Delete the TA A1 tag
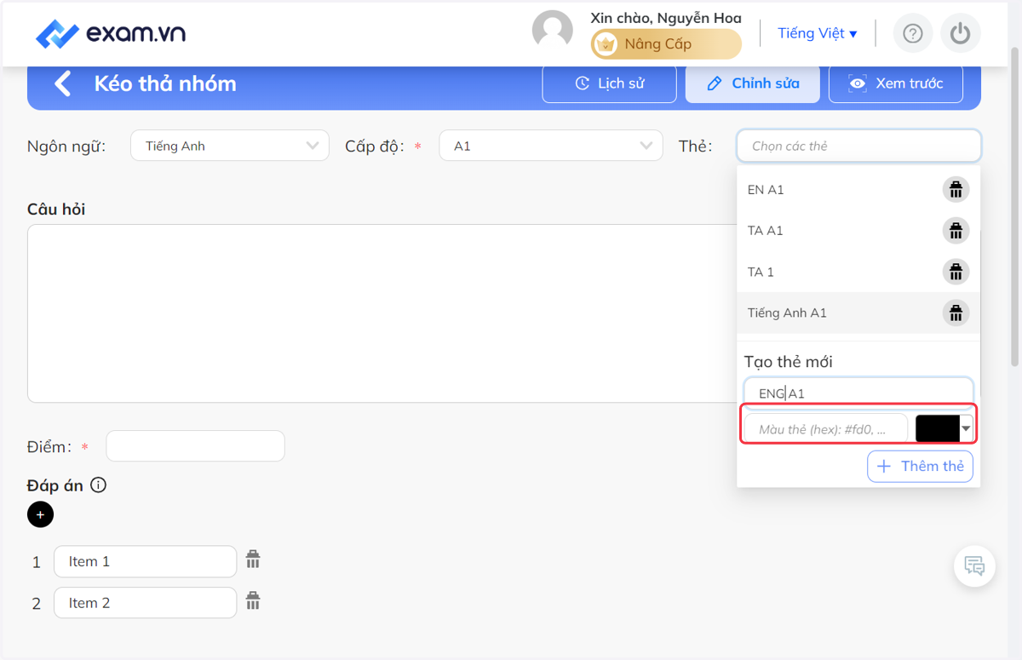The image size is (1022, 660). click(956, 230)
